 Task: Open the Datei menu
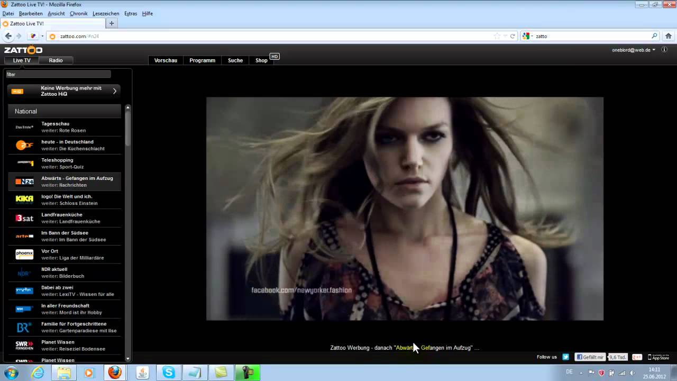point(8,13)
